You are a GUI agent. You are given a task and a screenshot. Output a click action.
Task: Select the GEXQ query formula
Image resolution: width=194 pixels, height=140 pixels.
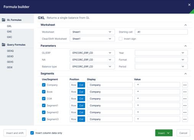(x=10, y=51)
